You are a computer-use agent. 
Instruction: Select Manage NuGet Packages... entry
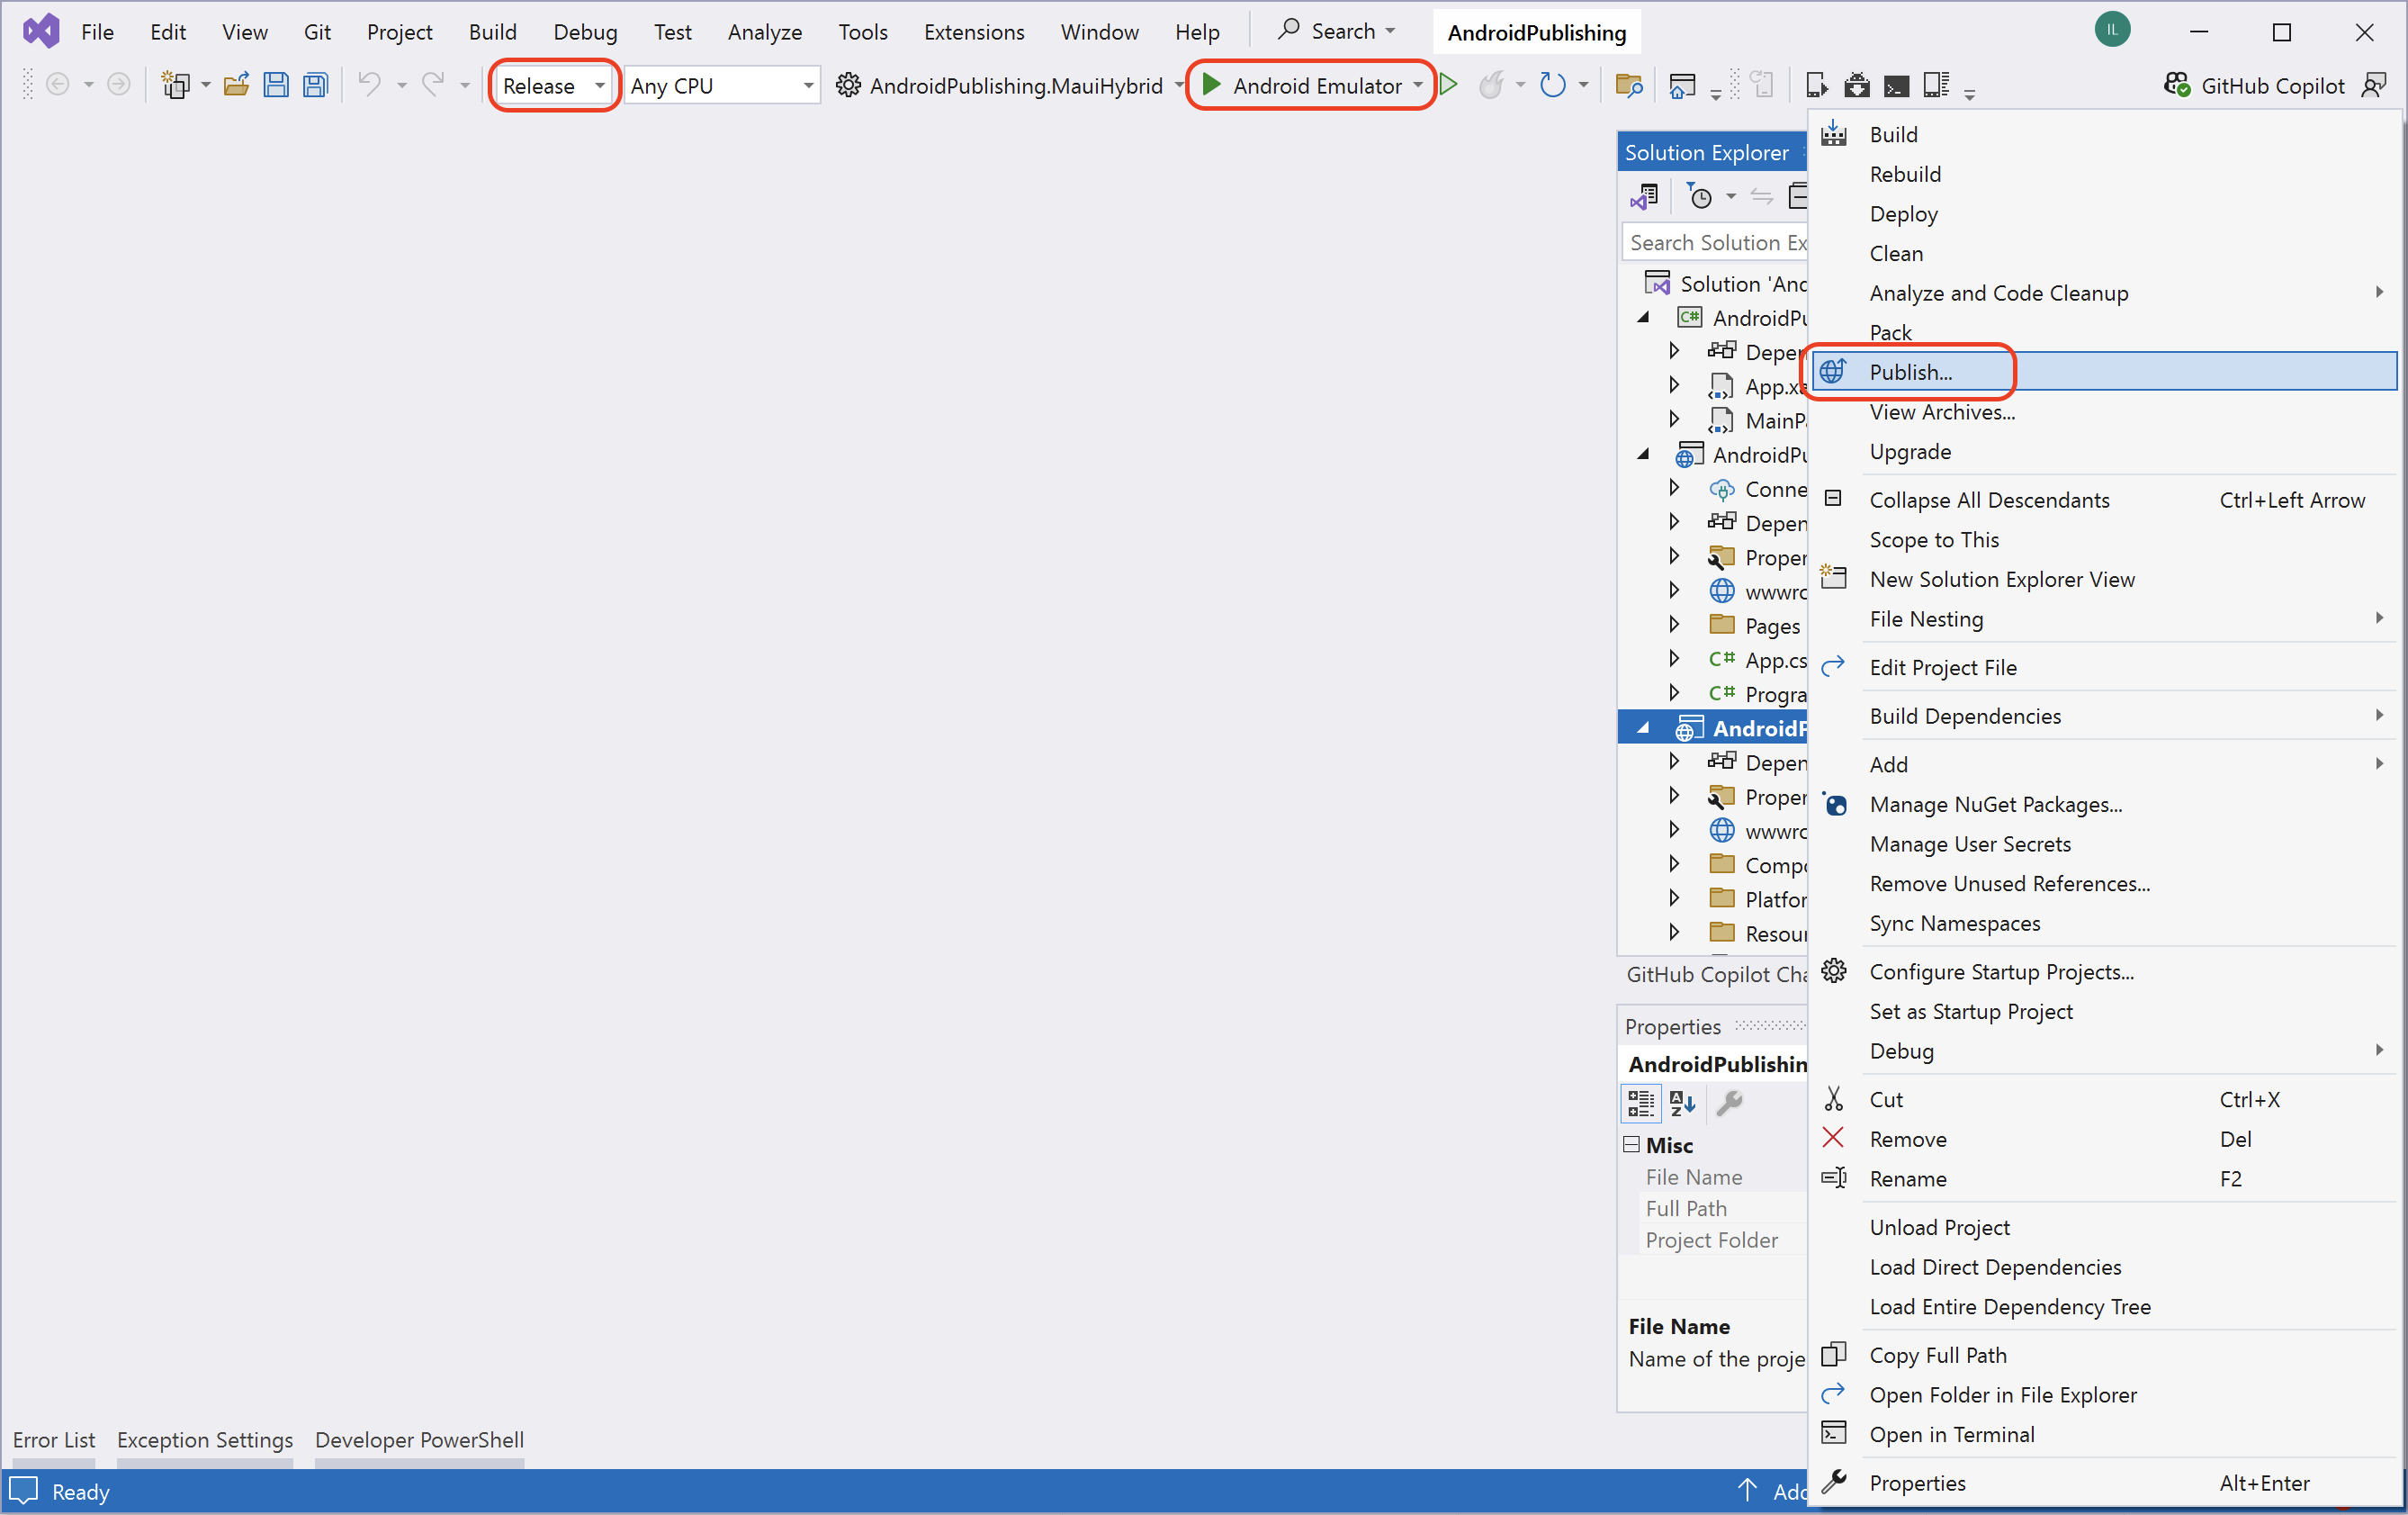click(2104, 805)
